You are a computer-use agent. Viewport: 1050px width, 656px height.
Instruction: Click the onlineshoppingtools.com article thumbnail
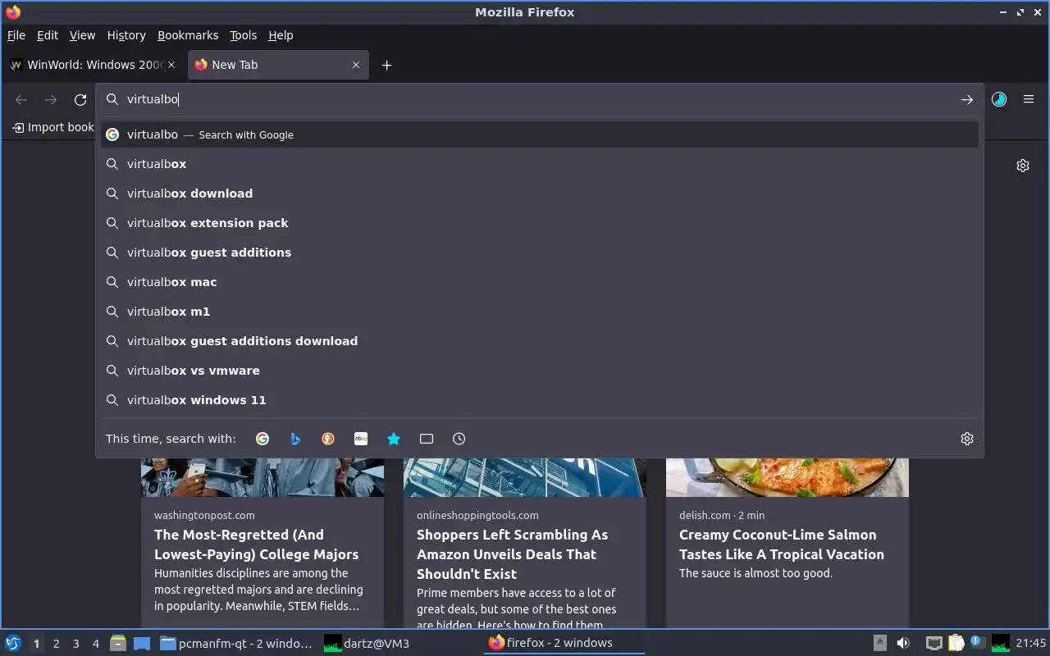(525, 477)
